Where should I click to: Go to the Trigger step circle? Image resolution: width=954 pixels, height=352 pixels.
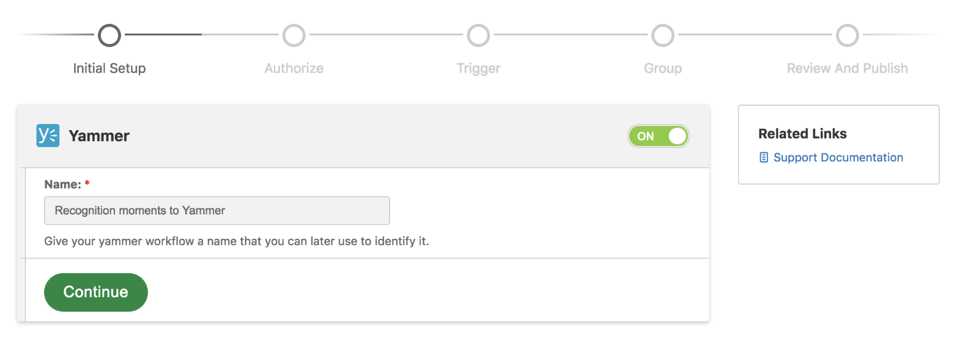[478, 35]
